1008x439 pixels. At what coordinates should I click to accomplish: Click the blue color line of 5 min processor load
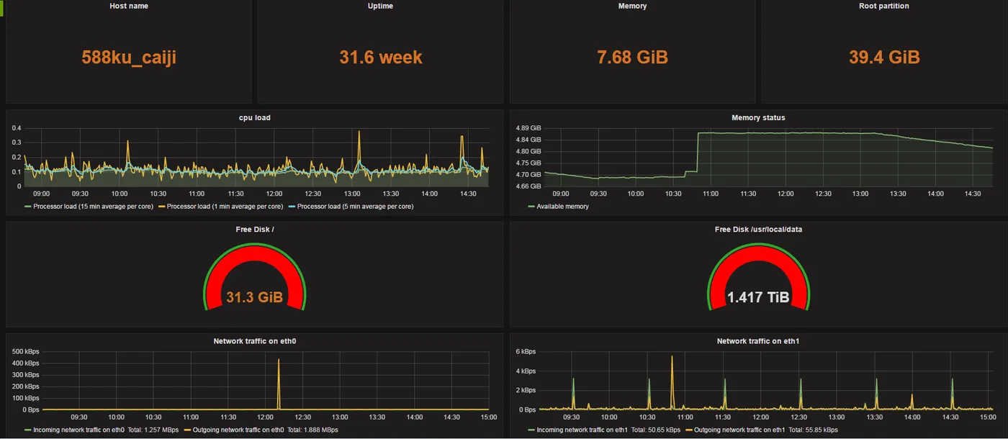(x=292, y=207)
